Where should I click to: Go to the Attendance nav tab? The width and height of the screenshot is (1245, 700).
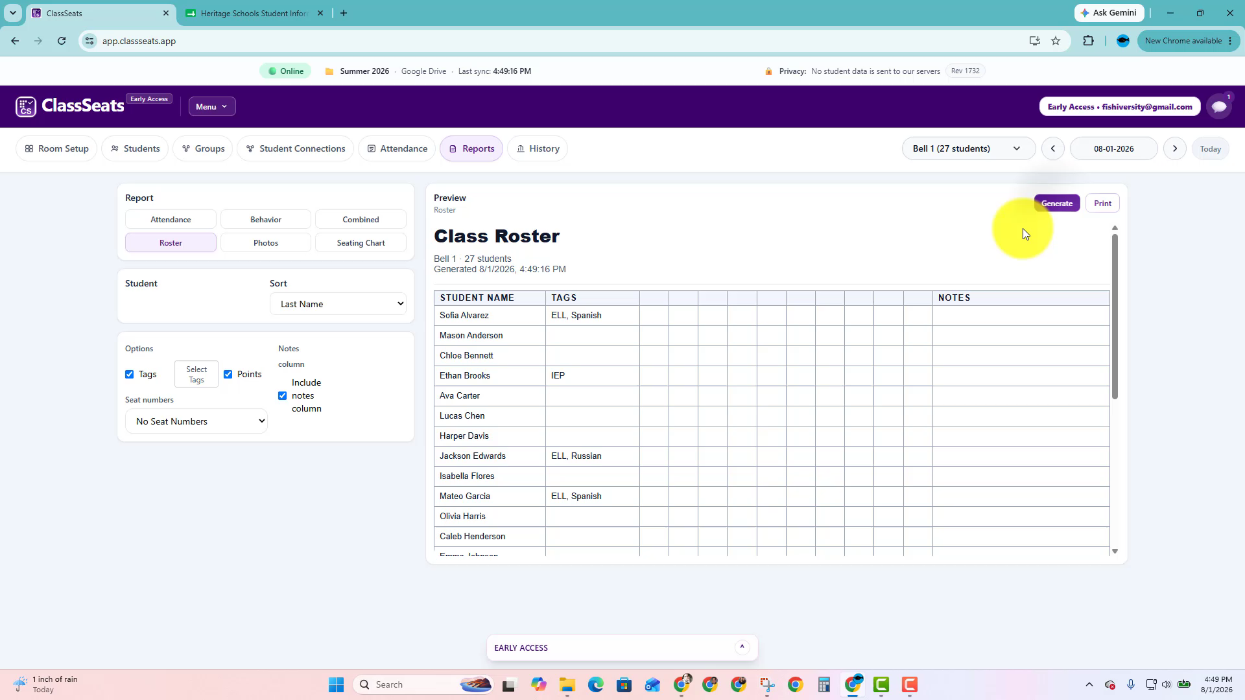(x=397, y=148)
